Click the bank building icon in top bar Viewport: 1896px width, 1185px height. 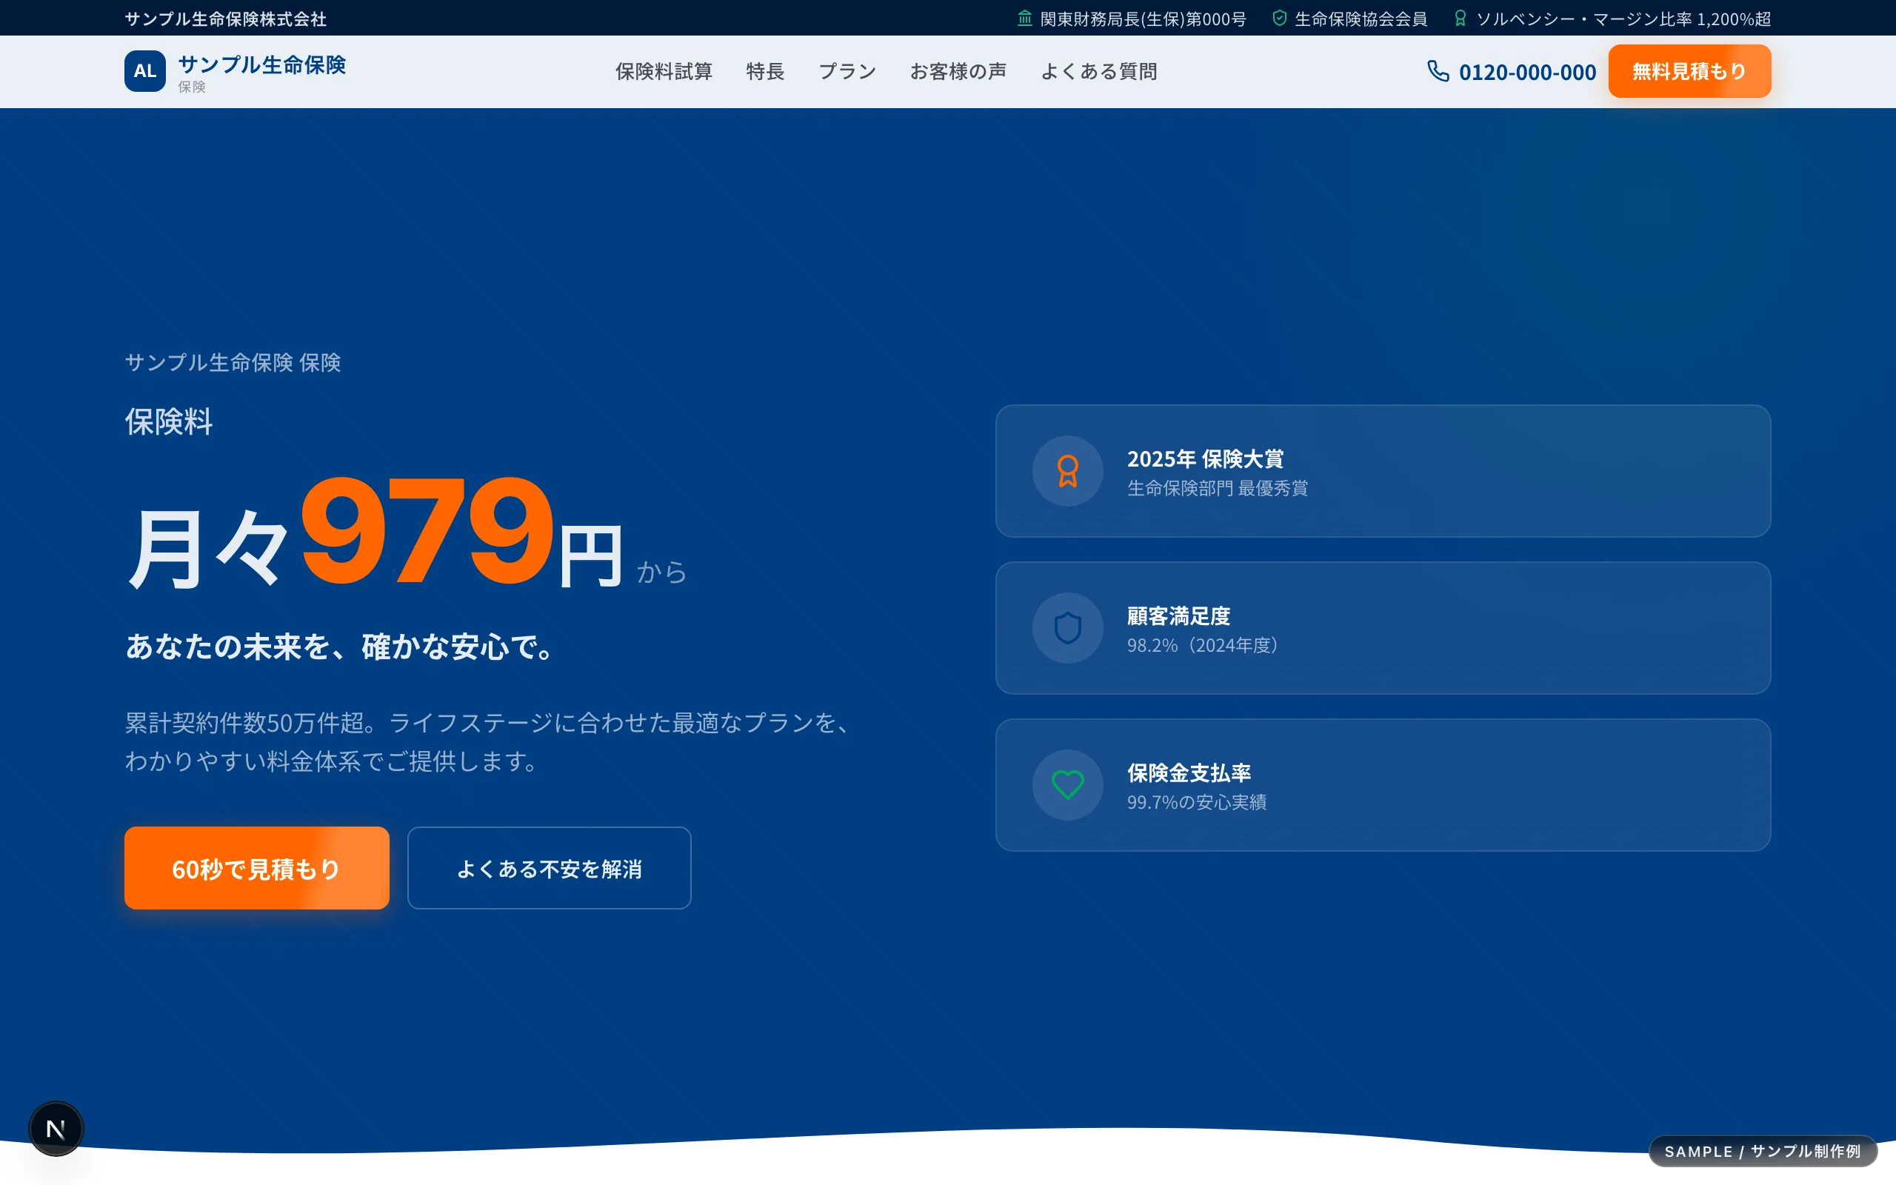click(1025, 18)
